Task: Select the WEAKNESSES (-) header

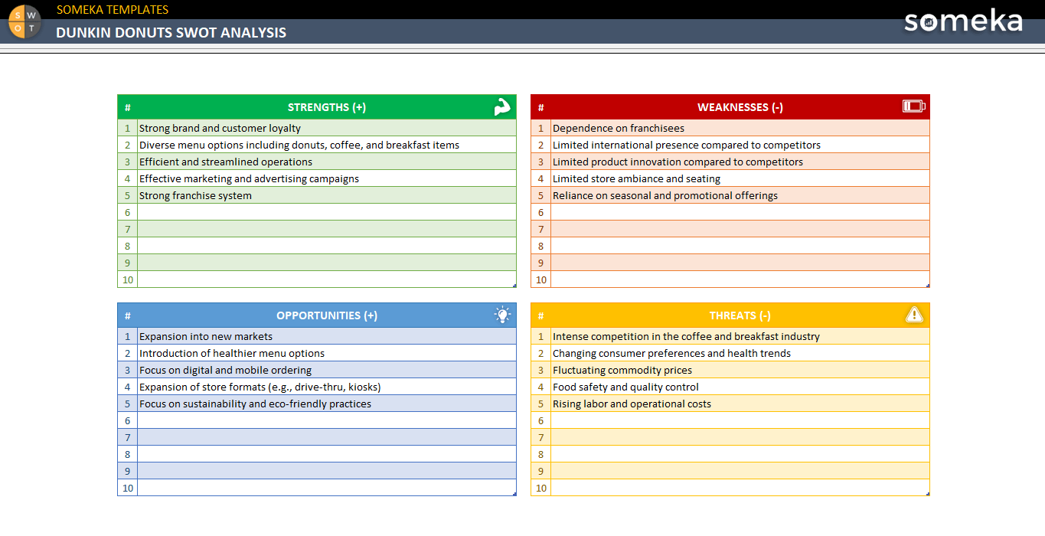Action: click(x=740, y=107)
